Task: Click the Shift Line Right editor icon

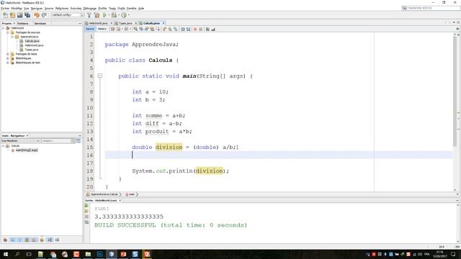Action: [x=188, y=29]
